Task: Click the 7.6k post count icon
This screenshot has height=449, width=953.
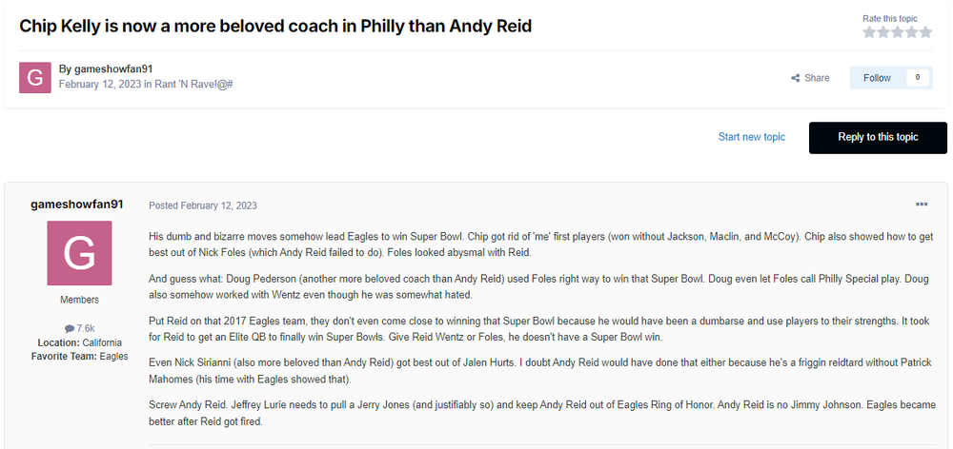Action: (x=70, y=328)
